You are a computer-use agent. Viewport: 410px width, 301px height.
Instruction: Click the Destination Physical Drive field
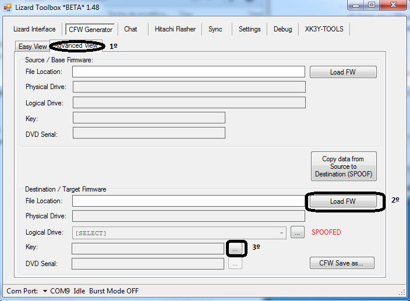click(189, 216)
